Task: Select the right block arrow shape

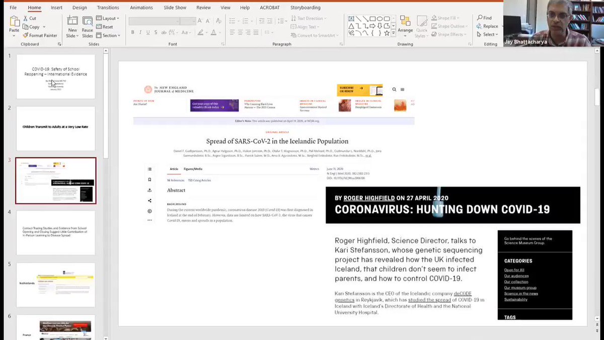Action: click(x=372, y=26)
